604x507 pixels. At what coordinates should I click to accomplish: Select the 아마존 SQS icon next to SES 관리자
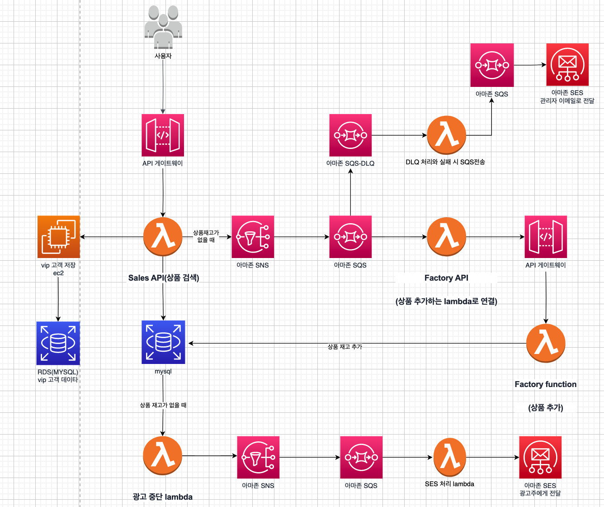pyautogui.click(x=492, y=65)
